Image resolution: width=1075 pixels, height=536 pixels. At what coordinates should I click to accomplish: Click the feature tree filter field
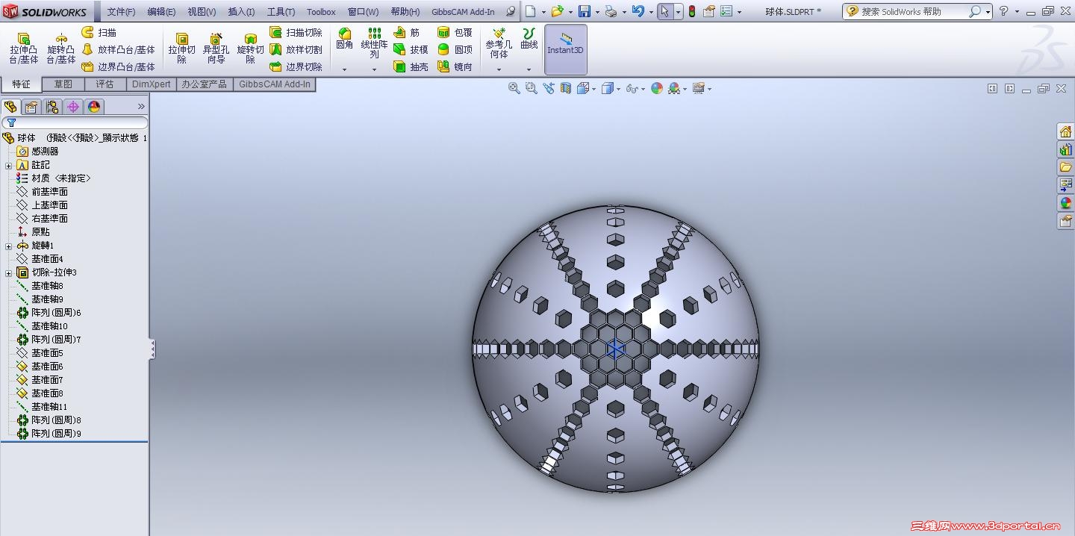point(75,122)
